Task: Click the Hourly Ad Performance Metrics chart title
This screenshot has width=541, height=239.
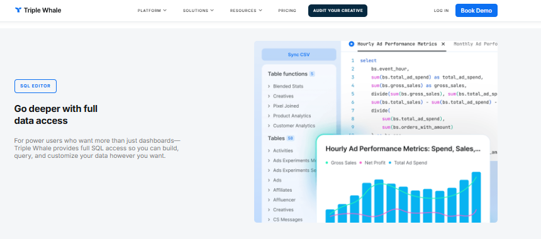Action: coord(403,149)
